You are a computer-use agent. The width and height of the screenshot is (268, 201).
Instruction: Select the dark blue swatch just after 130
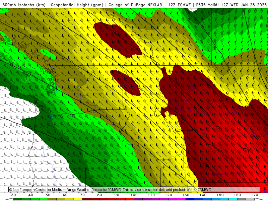190,199
